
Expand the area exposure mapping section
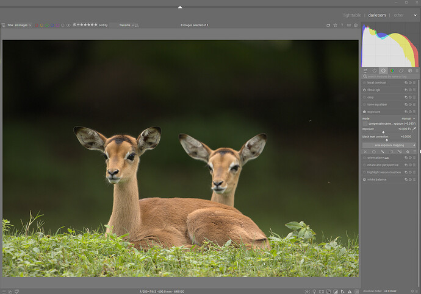tap(388, 145)
